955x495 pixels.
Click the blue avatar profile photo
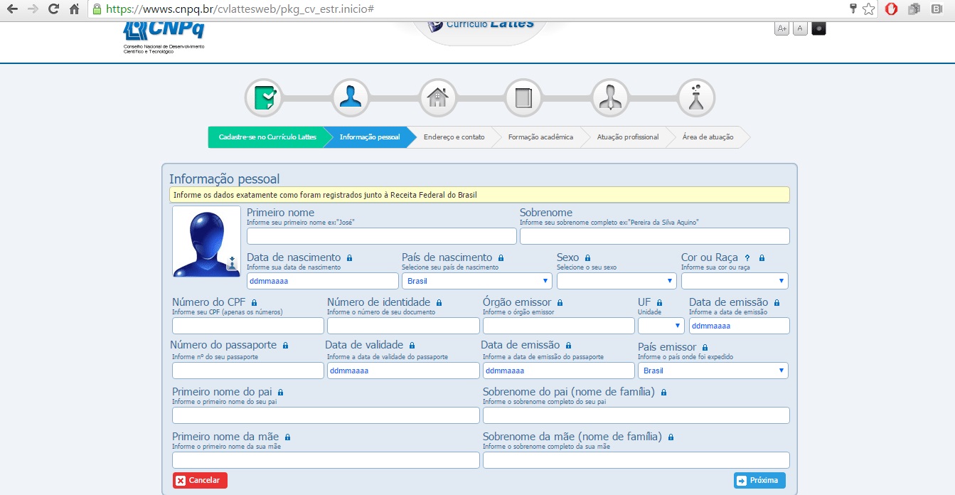206,241
